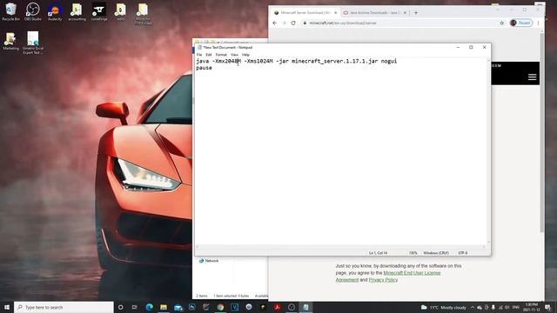This screenshot has height=313, width=557.
Task: Open the Edit menu in Notepad
Action: click(209, 55)
